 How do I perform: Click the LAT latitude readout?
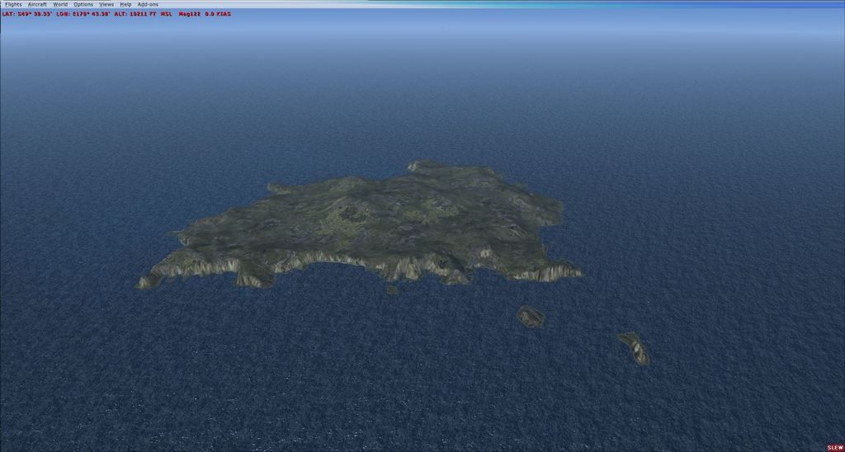pyautogui.click(x=26, y=14)
